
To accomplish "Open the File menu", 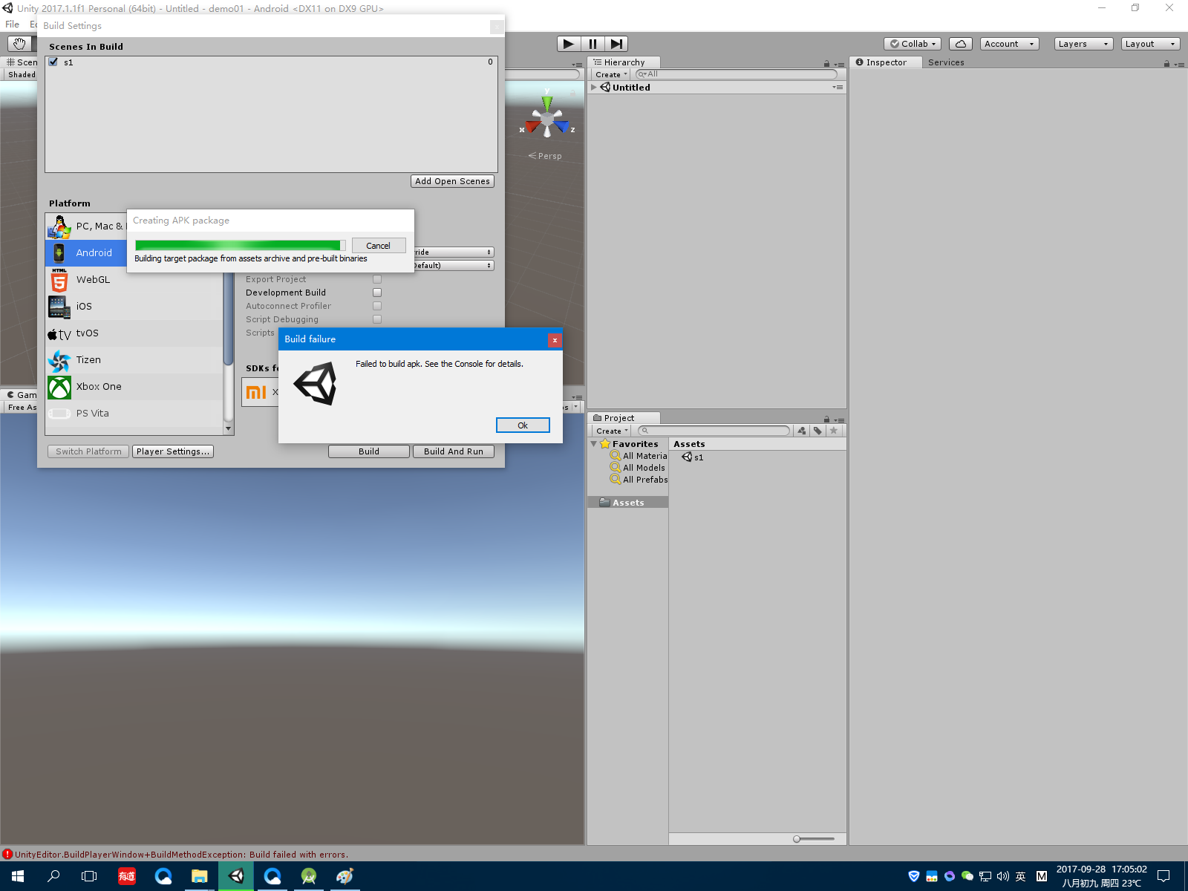I will [x=13, y=25].
